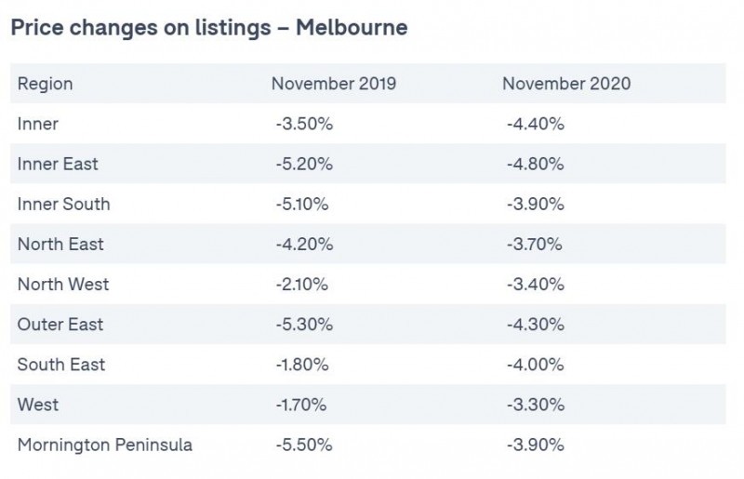This screenshot has height=479, width=744.
Task: Select West's -1.70% value
Action: pos(301,405)
